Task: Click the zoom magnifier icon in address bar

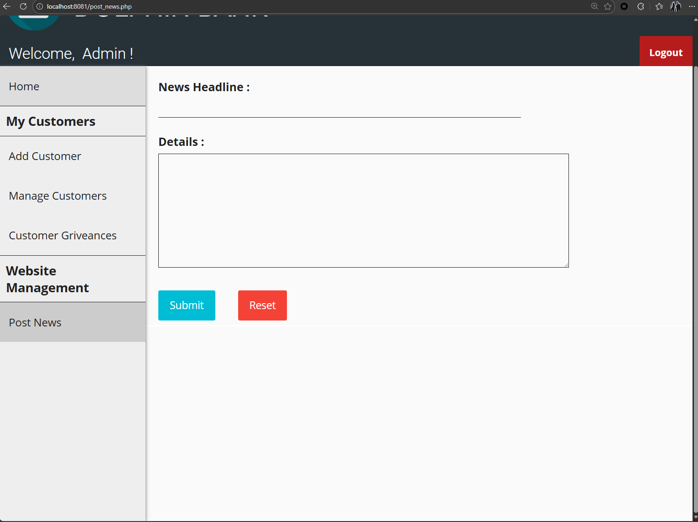Action: 594,6
